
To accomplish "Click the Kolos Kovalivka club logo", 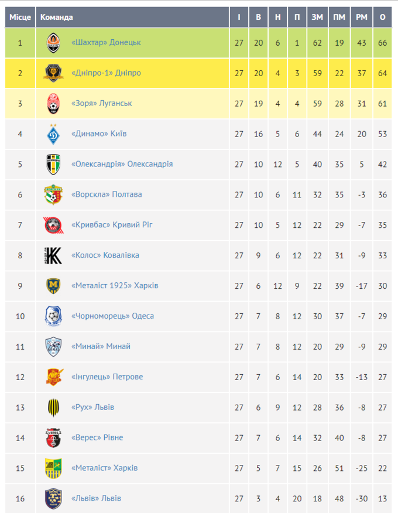I will [x=53, y=255].
